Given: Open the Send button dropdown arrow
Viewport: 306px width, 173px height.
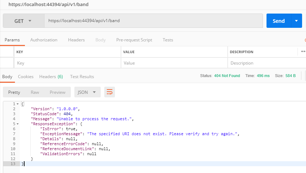Looking at the screenshot, I should click(x=296, y=21).
